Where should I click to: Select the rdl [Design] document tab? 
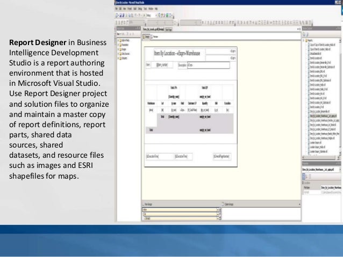[x=153, y=29]
